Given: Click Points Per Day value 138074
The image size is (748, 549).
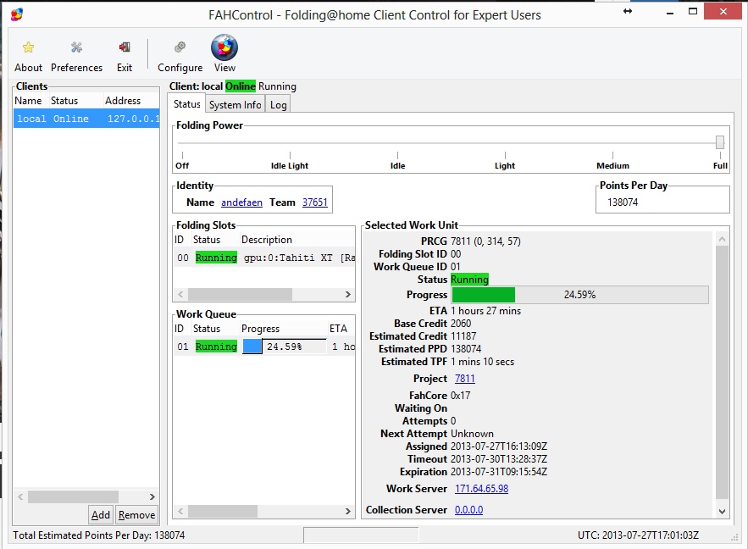Looking at the screenshot, I should tap(623, 202).
